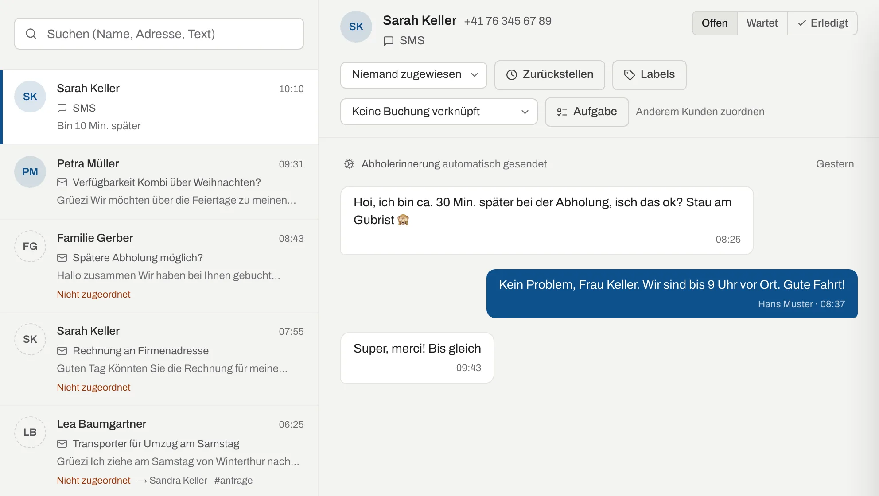
Task: Click the message 'Super, merci! Bis gleich'
Action: click(x=417, y=358)
